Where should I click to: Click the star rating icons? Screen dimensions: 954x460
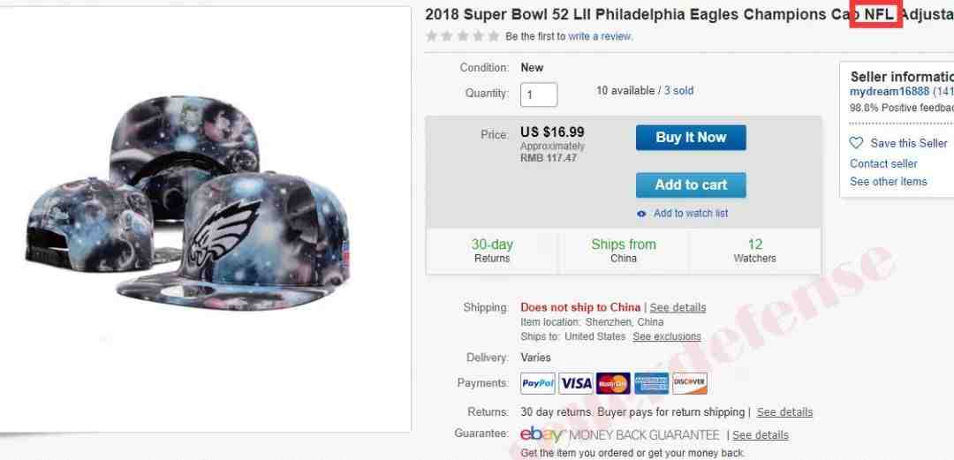pos(462,36)
